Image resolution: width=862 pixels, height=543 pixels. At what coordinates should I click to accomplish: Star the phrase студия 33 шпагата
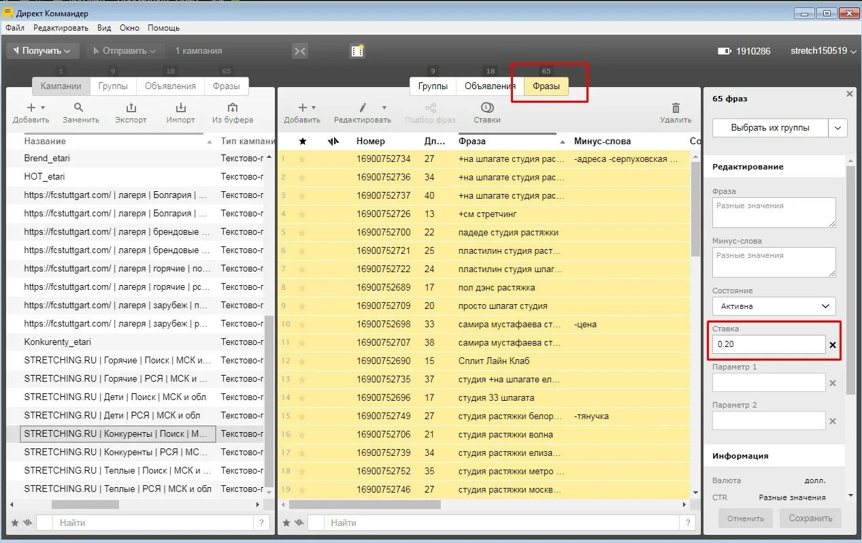303,398
